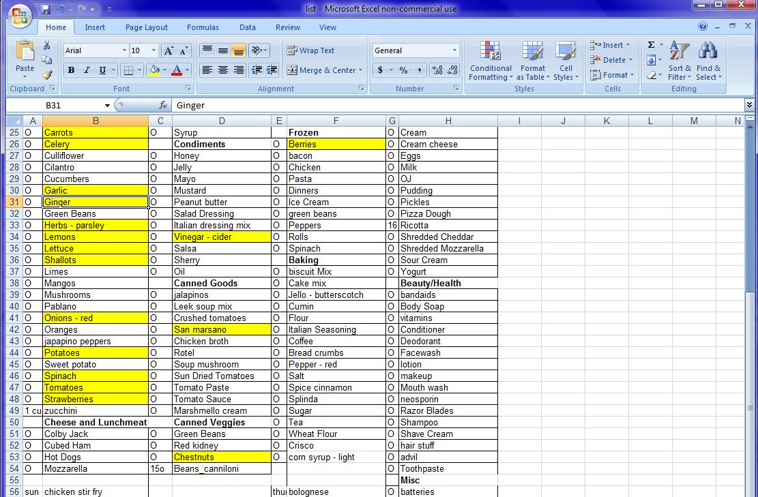Click the AutoSum sigma icon
Image resolution: width=758 pixels, height=497 pixels.
[651, 45]
